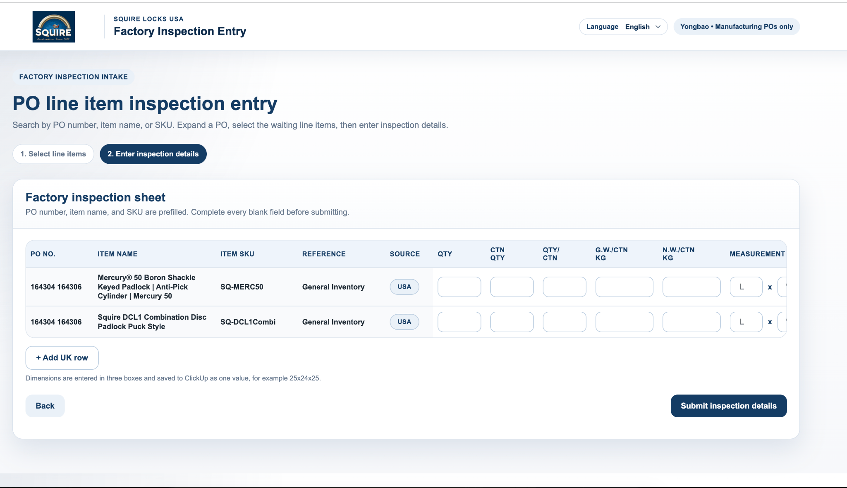Click QTY/CTN field for SQ-DCL1Combi row

point(564,322)
